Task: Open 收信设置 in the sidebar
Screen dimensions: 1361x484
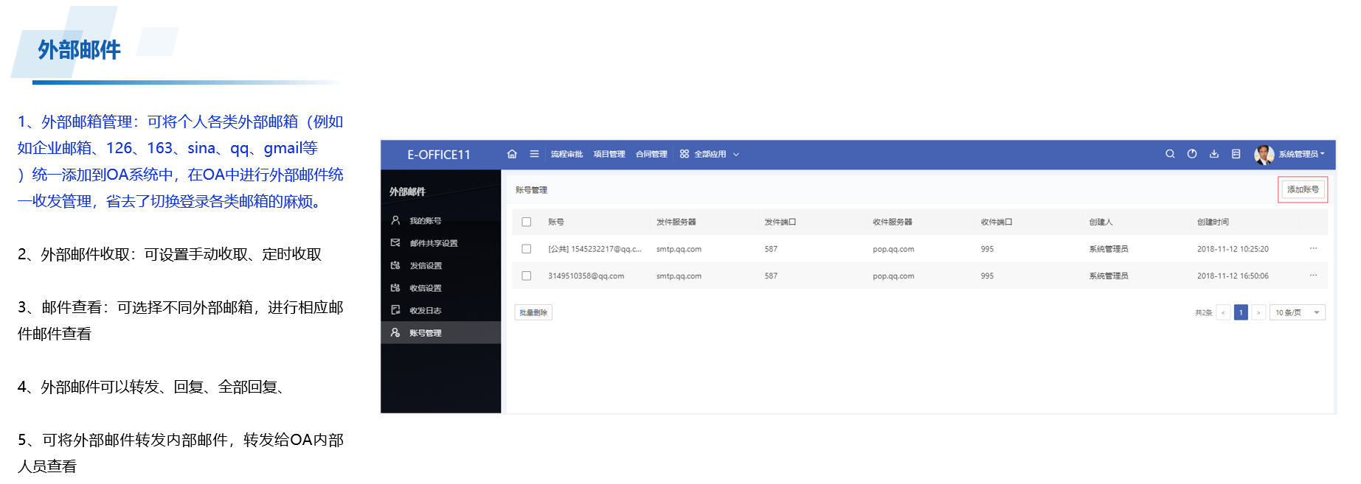Action: tap(440, 288)
